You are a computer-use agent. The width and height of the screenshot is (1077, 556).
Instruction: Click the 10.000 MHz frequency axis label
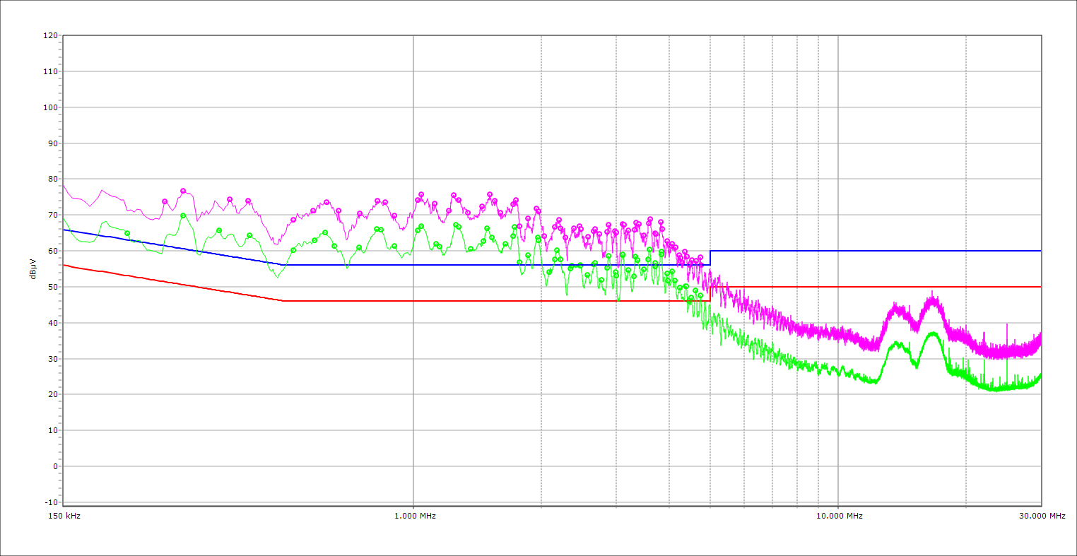click(x=838, y=516)
